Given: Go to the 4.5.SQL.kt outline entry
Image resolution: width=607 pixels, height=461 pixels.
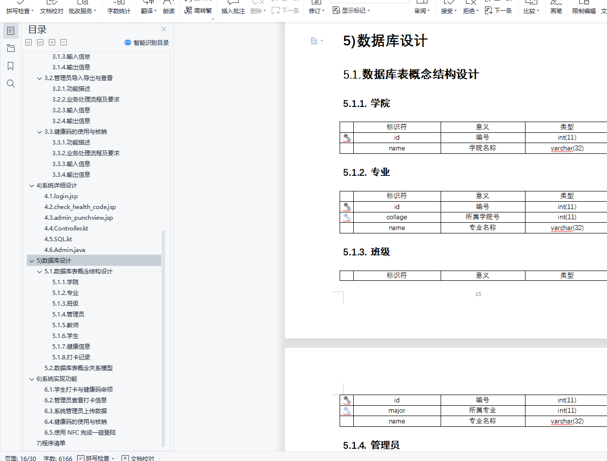Looking at the screenshot, I should click(x=58, y=239).
